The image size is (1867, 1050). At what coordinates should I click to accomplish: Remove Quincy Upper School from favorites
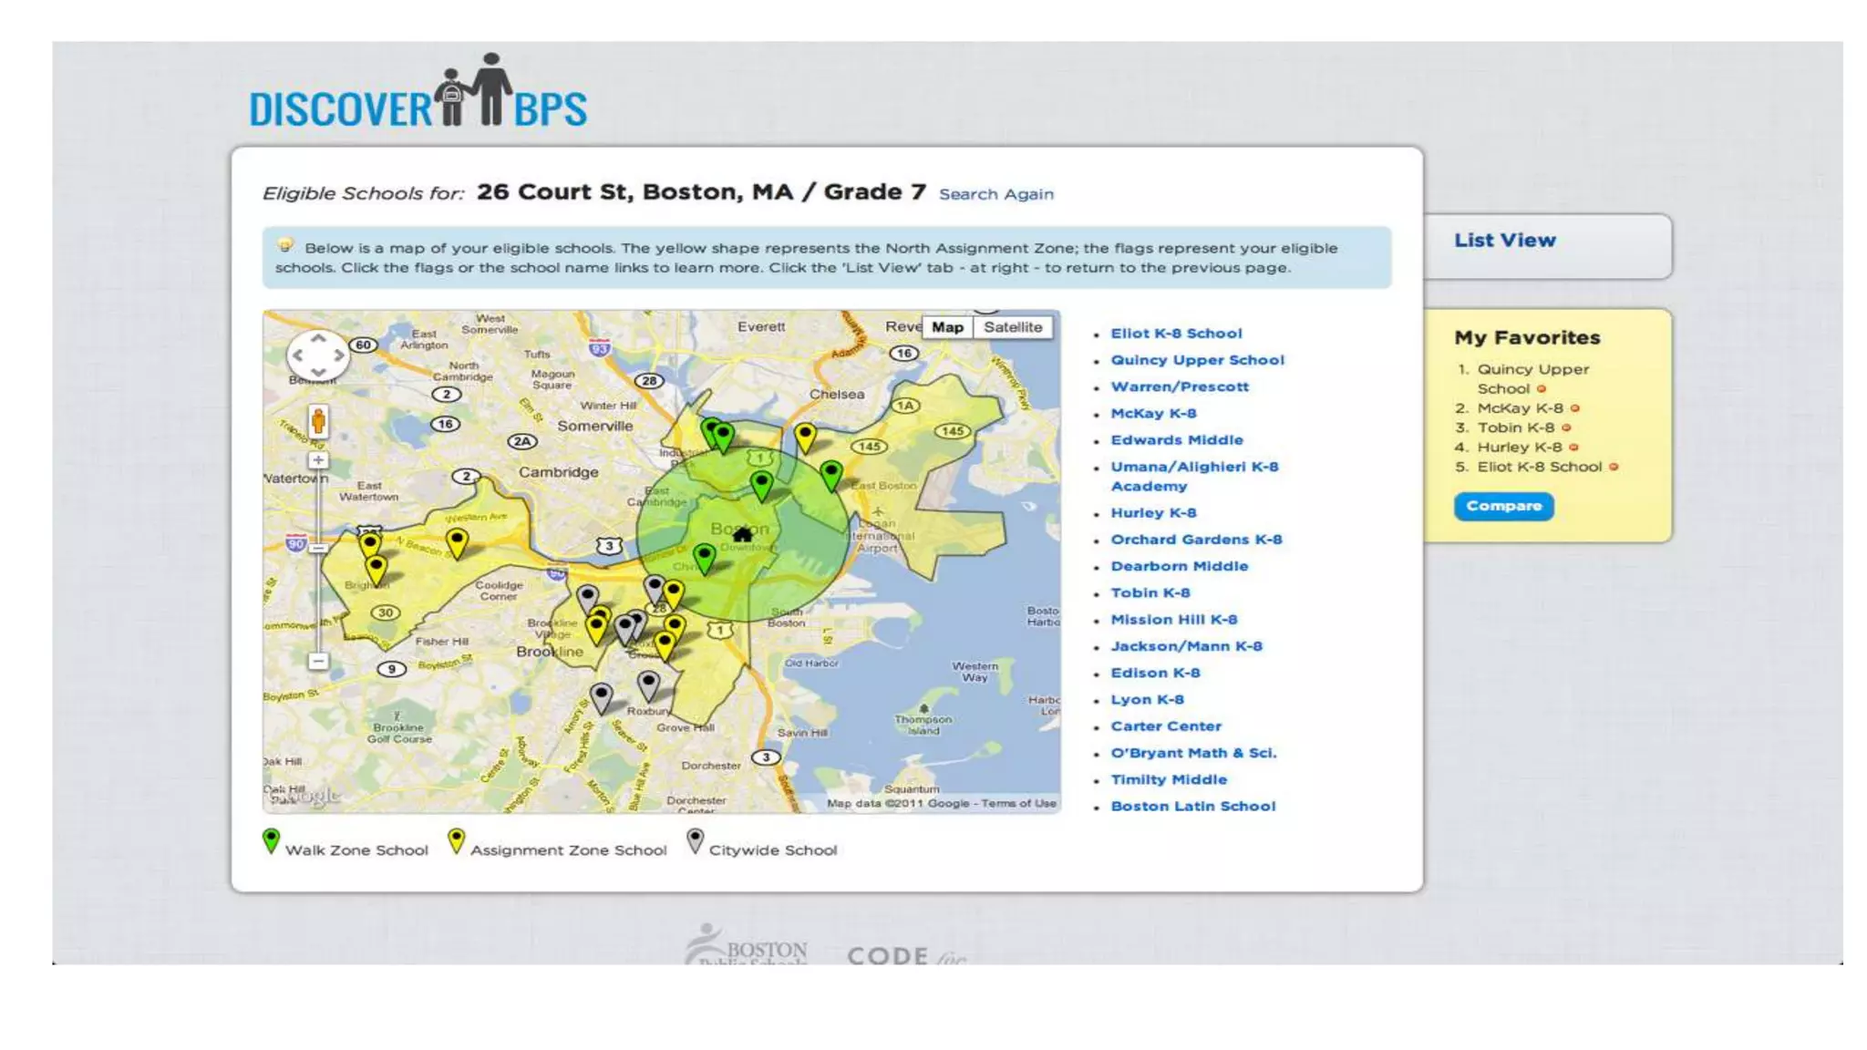coord(1542,389)
